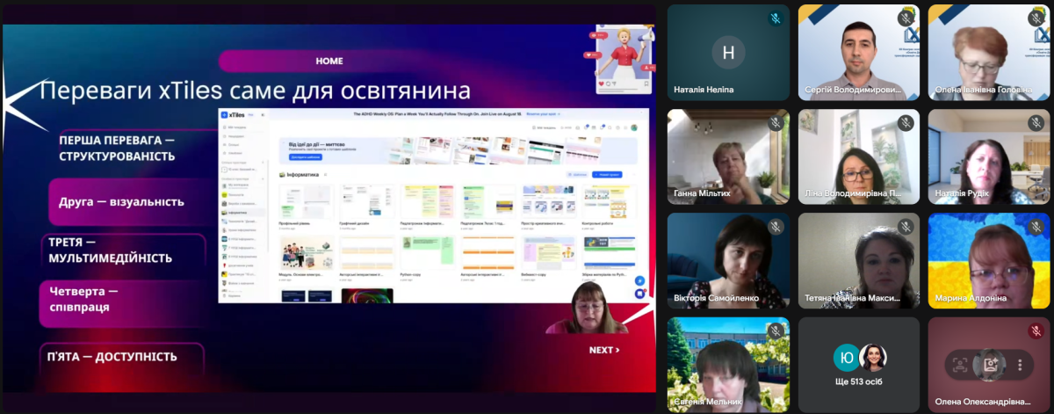
Task: Click presenter webcam overlay on the slide
Action: 586,308
